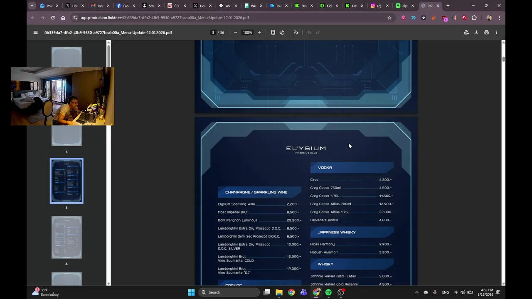Open Chrome profile avatar
The height and width of the screenshot is (299, 532).
(489, 18)
